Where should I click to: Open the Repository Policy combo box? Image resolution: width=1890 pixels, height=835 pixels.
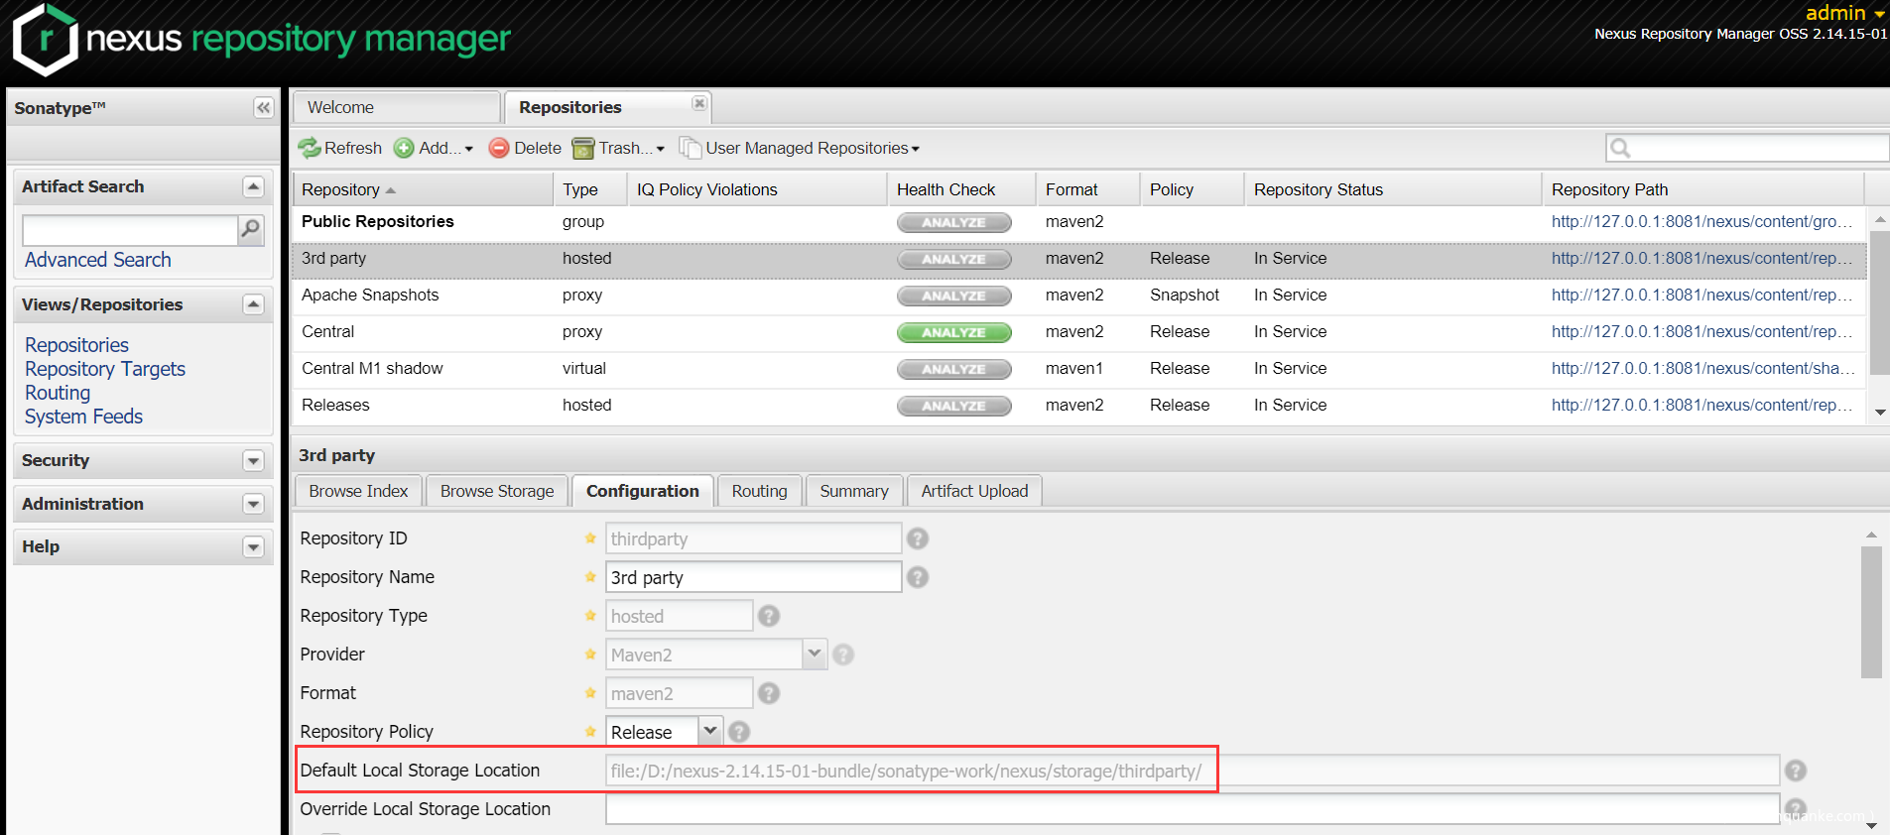tap(709, 732)
